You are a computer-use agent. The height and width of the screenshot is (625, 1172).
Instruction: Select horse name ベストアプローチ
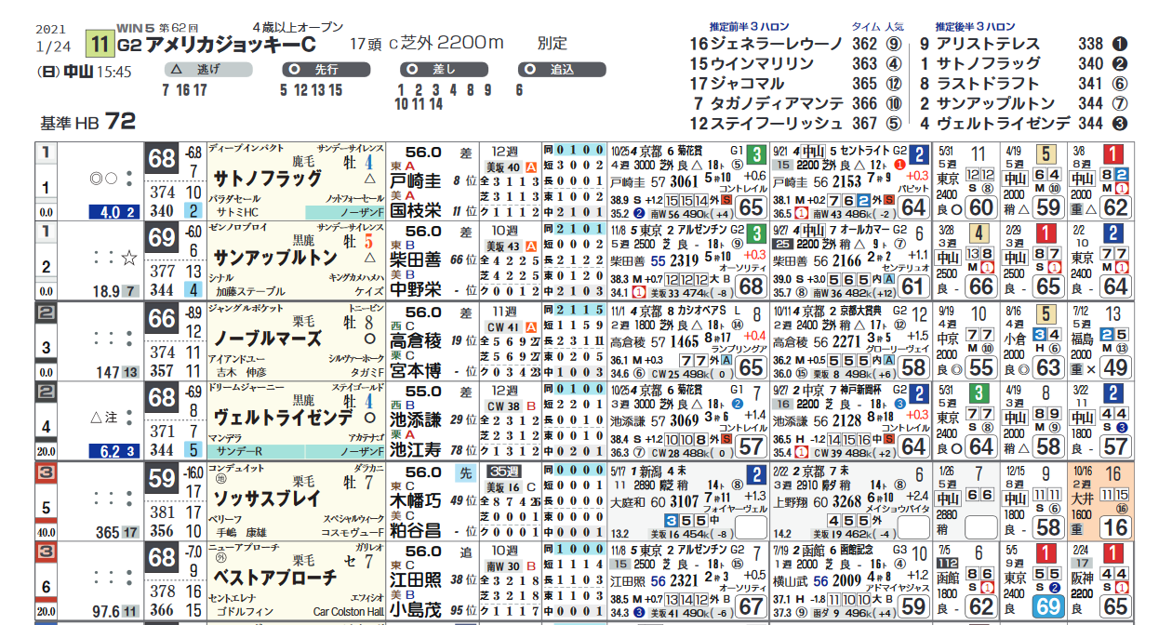(x=274, y=578)
